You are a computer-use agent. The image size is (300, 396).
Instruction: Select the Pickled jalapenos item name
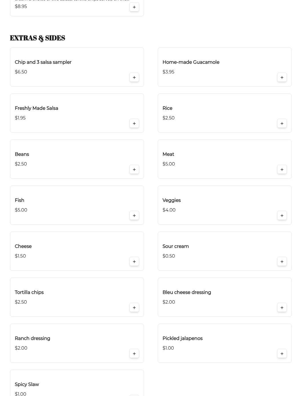pos(182,338)
